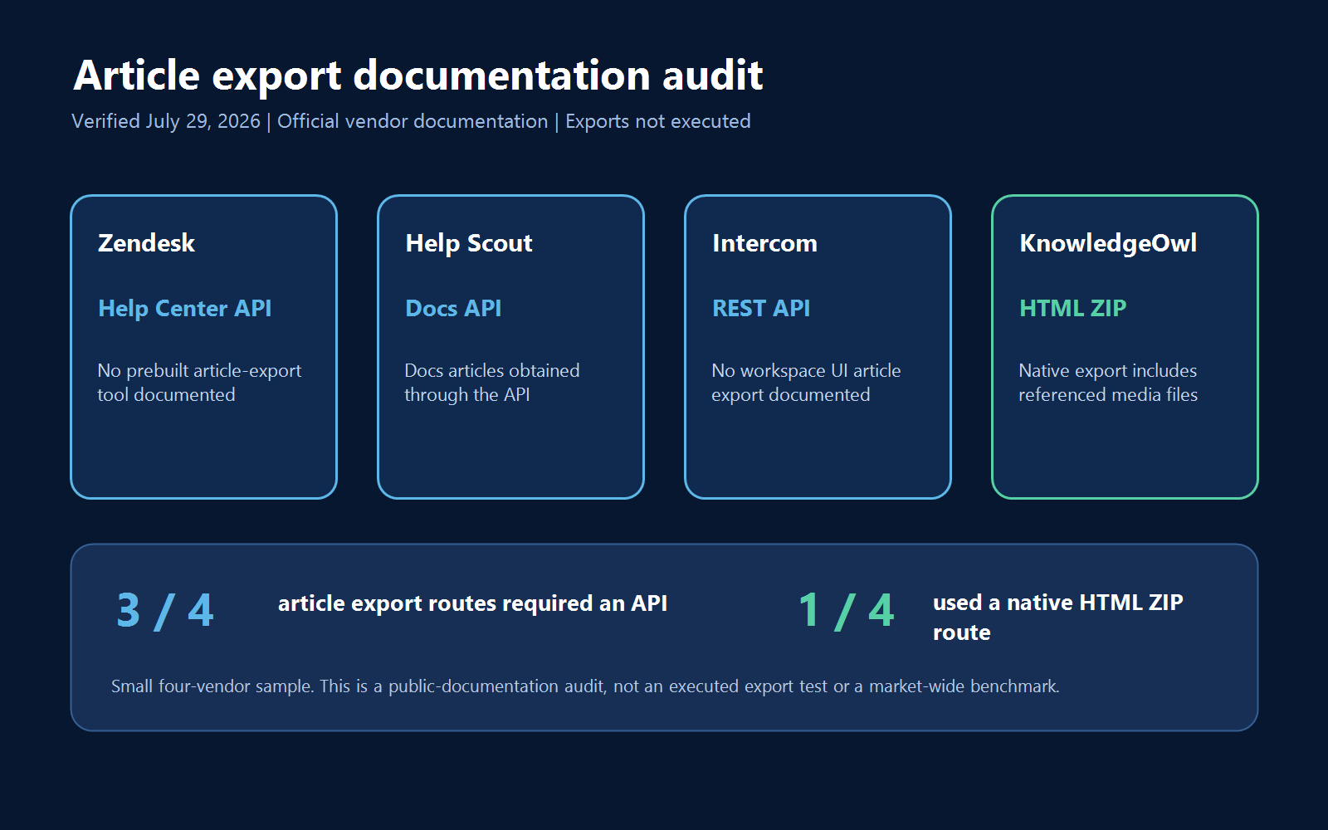Click the 'Article export documentation audit' title
Screen dimensions: 1328x830
[x=417, y=76]
